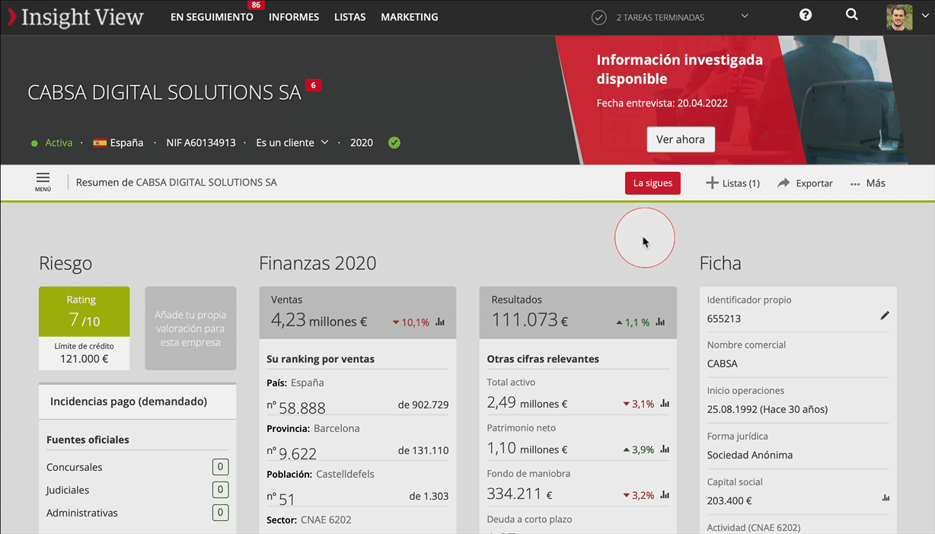The width and height of the screenshot is (935, 534).
Task: Click the nº 9.622 province ranking
Action: coord(292,453)
